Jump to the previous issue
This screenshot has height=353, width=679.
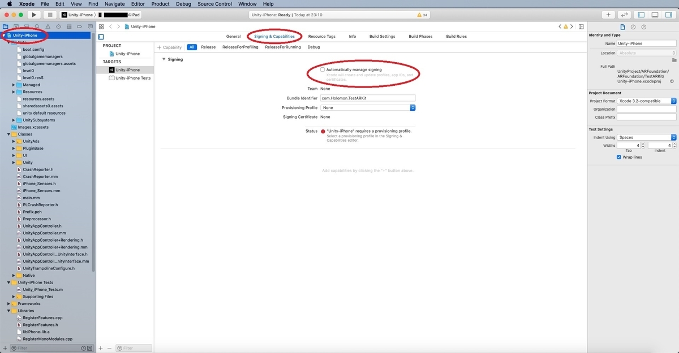[560, 27]
